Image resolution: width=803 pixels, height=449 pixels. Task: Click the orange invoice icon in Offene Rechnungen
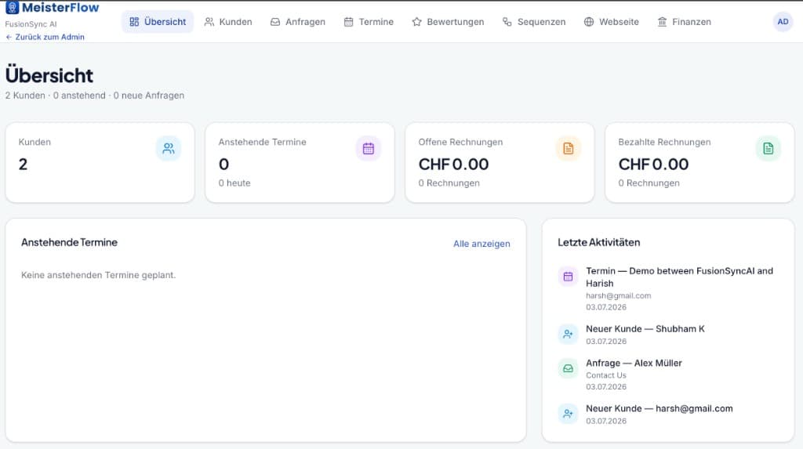coord(568,148)
